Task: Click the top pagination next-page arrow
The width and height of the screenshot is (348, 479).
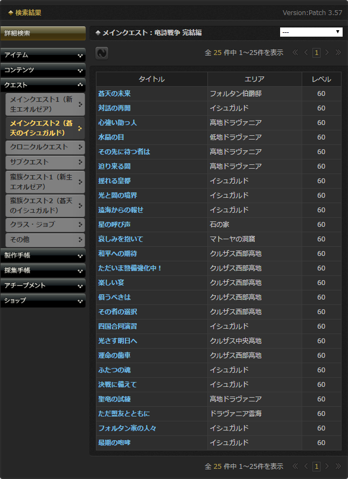Action: coord(328,52)
